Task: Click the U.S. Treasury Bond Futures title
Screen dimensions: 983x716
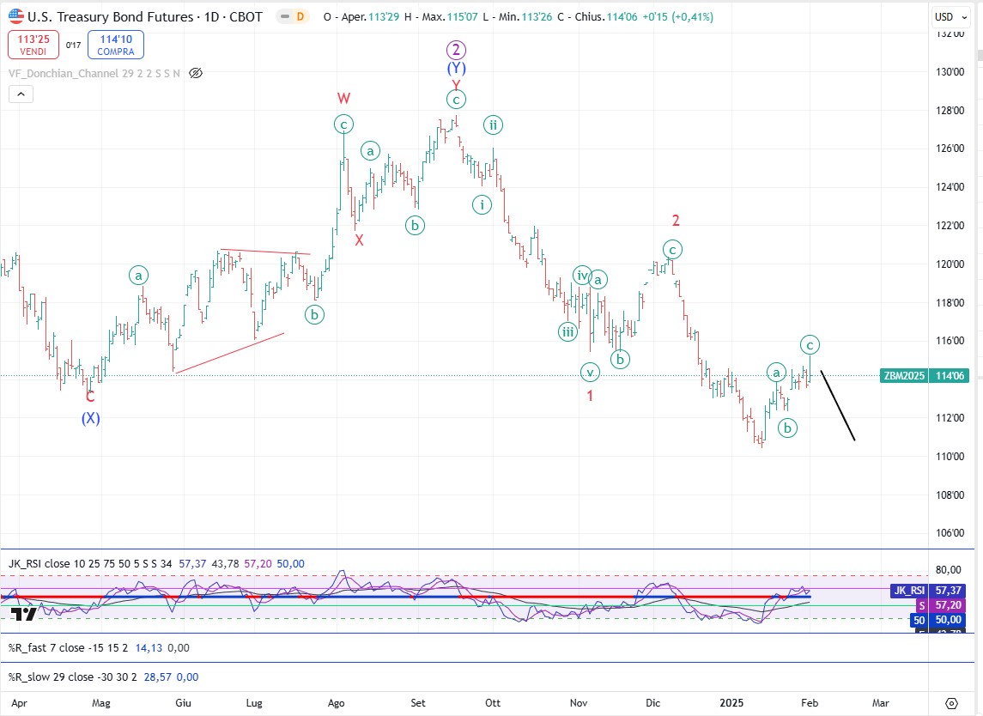Action: click(x=111, y=17)
